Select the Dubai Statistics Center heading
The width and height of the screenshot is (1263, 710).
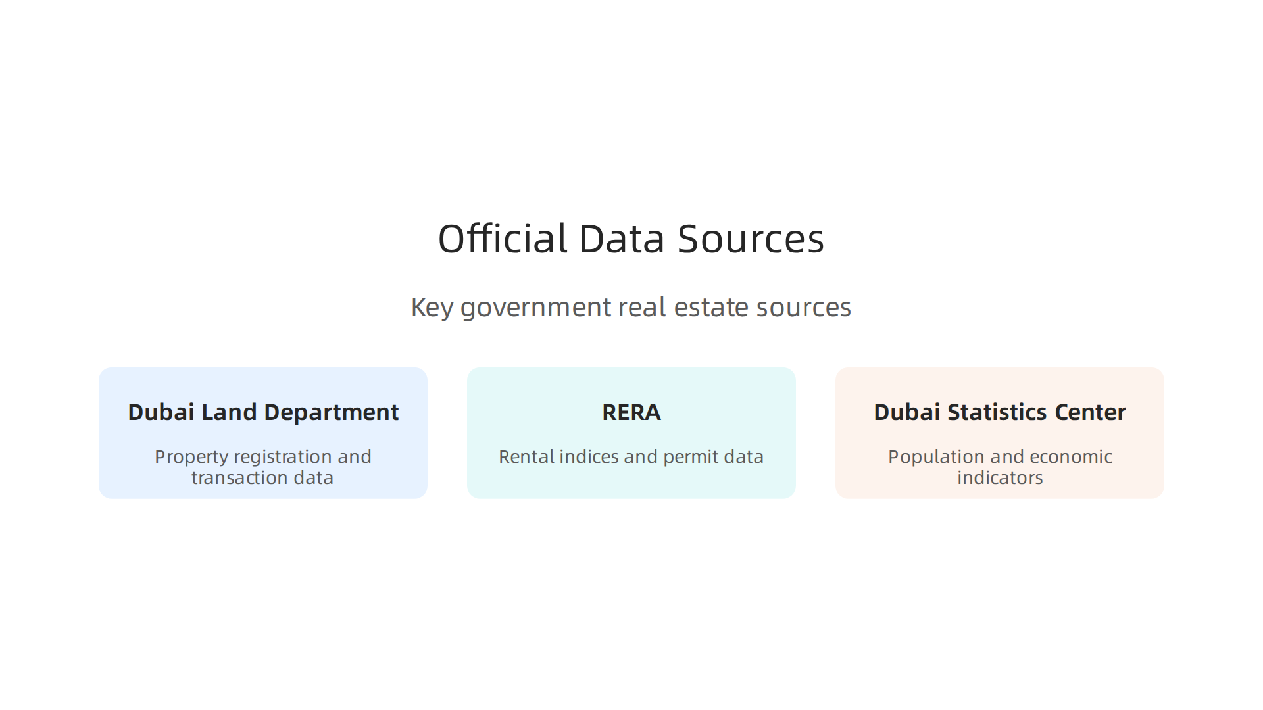pyautogui.click(x=1000, y=412)
